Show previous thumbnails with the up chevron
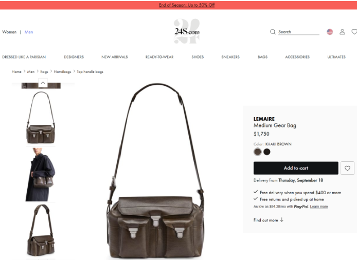 tap(43, 83)
